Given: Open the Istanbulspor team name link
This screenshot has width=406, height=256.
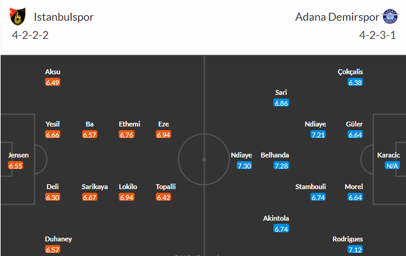Looking at the screenshot, I should [x=64, y=17].
